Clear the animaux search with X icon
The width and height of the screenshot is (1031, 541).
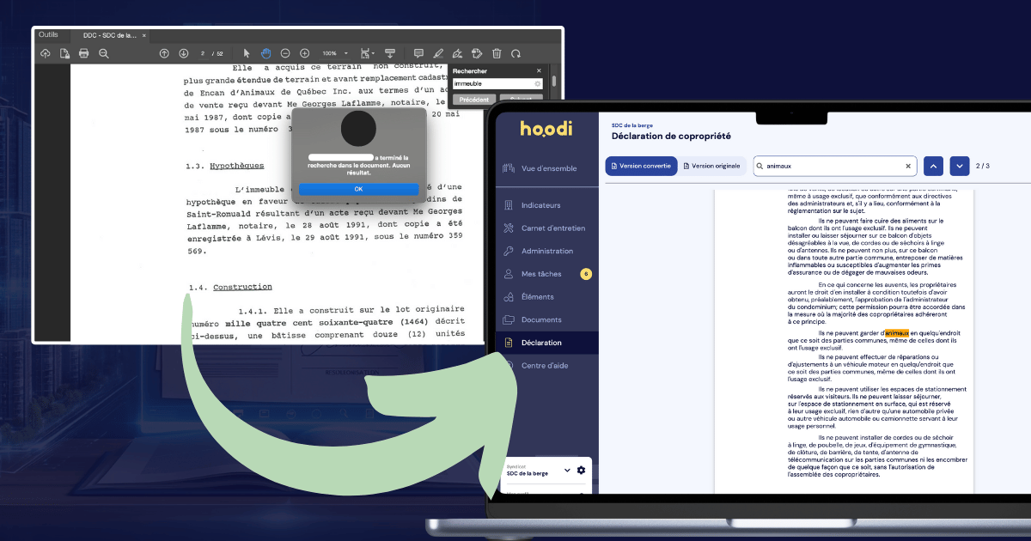(x=907, y=166)
